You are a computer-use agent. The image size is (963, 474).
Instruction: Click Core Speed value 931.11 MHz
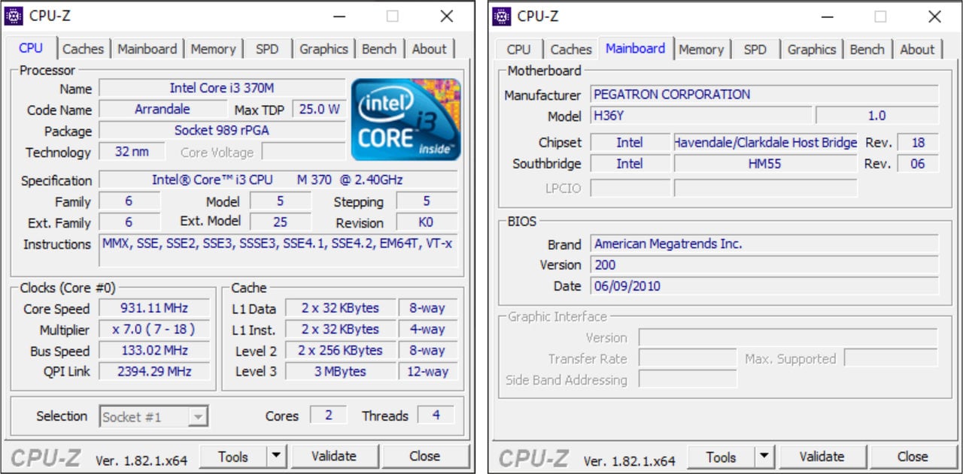click(154, 308)
